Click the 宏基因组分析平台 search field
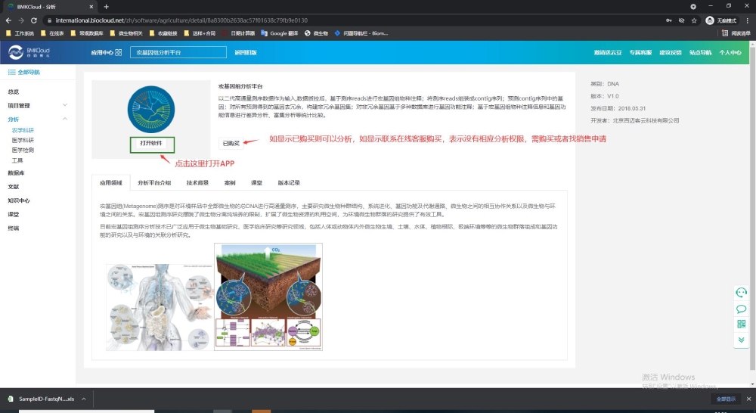The height and width of the screenshot is (413, 756). point(178,52)
